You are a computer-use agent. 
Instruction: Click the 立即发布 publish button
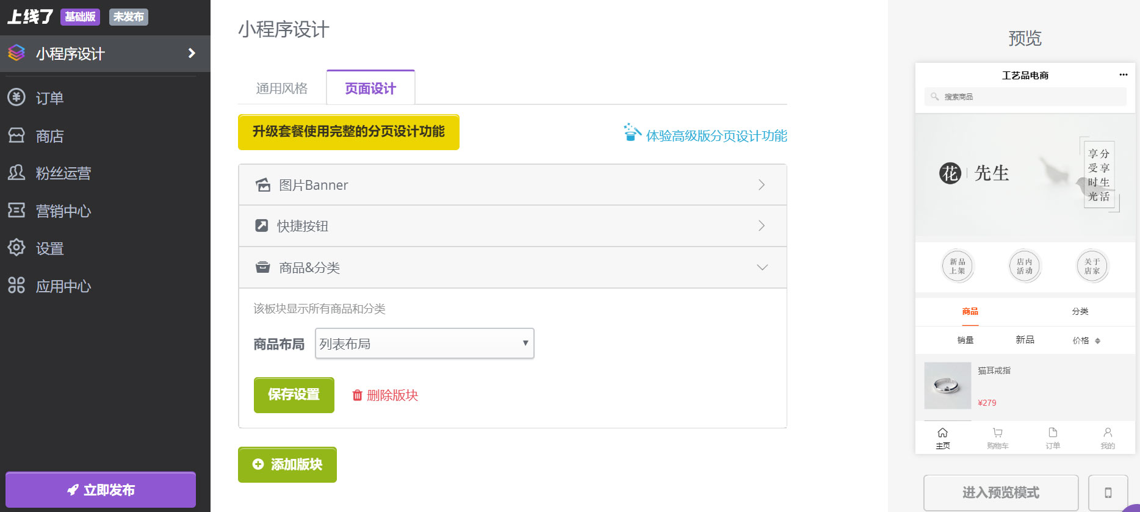coord(101,490)
